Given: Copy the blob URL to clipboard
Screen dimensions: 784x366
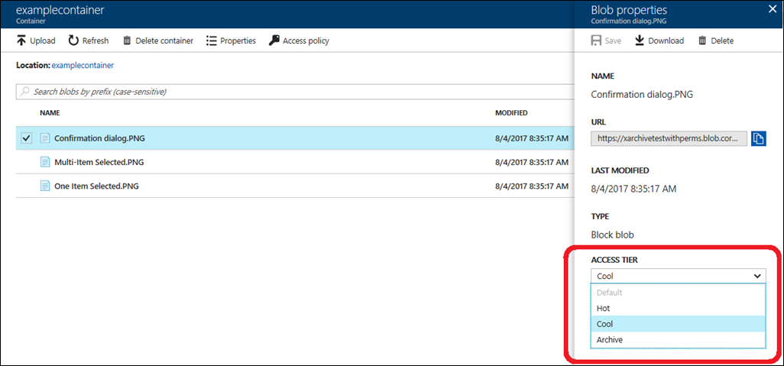Looking at the screenshot, I should tap(758, 138).
